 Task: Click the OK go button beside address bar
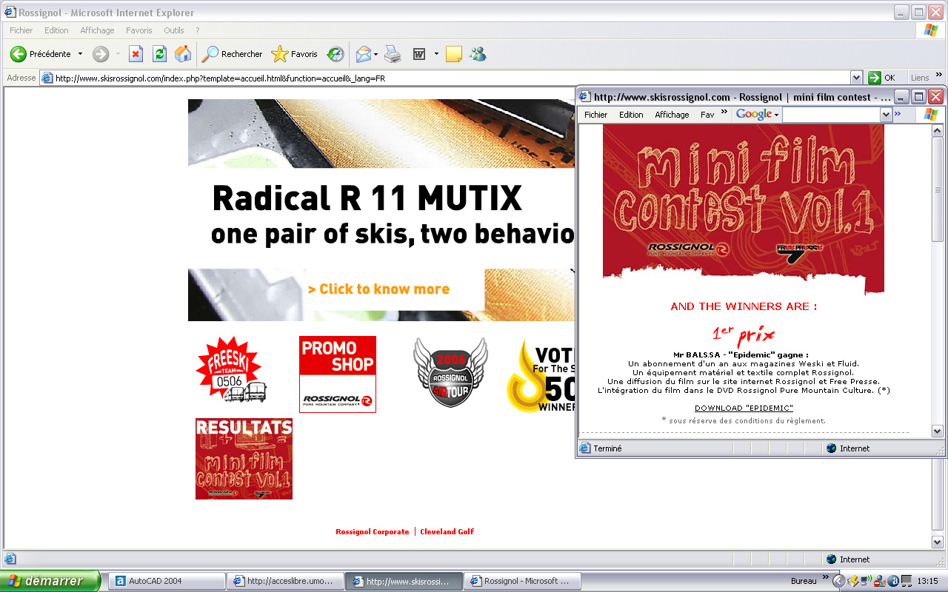click(x=882, y=78)
